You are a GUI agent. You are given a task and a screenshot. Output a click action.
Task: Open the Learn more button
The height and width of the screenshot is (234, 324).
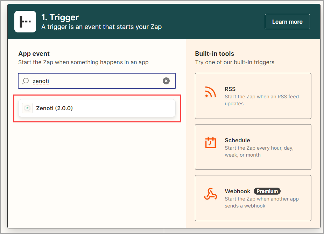click(287, 22)
